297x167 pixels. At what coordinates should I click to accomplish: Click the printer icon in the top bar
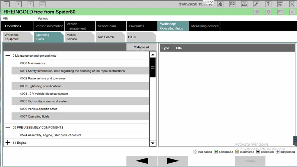coord(244,4)
